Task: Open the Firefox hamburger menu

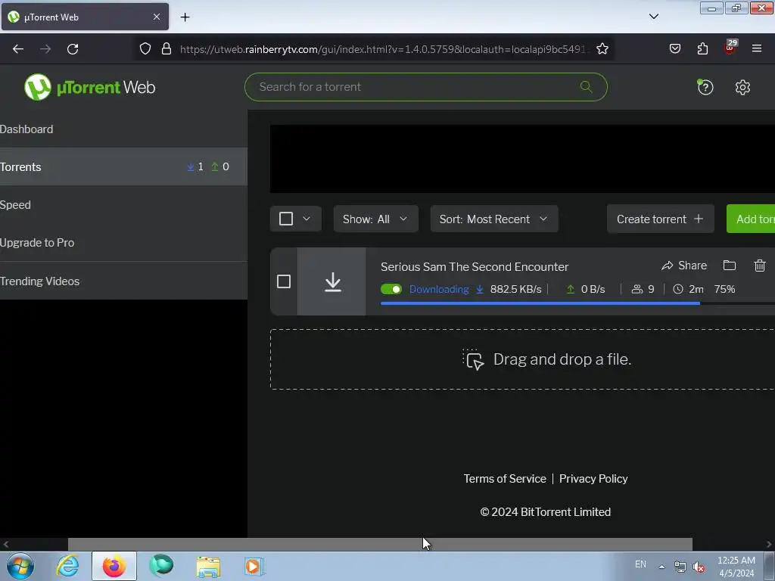Action: pyautogui.click(x=757, y=48)
